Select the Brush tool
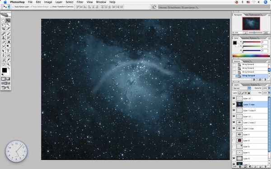 [x=8, y=34]
